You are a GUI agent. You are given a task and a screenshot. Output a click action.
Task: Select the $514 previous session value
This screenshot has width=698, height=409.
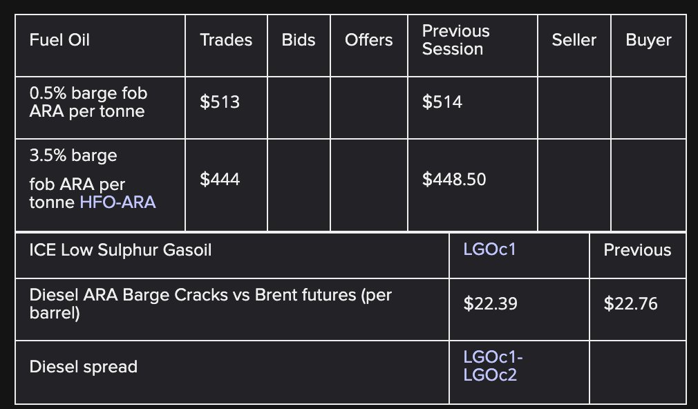pyautogui.click(x=442, y=102)
